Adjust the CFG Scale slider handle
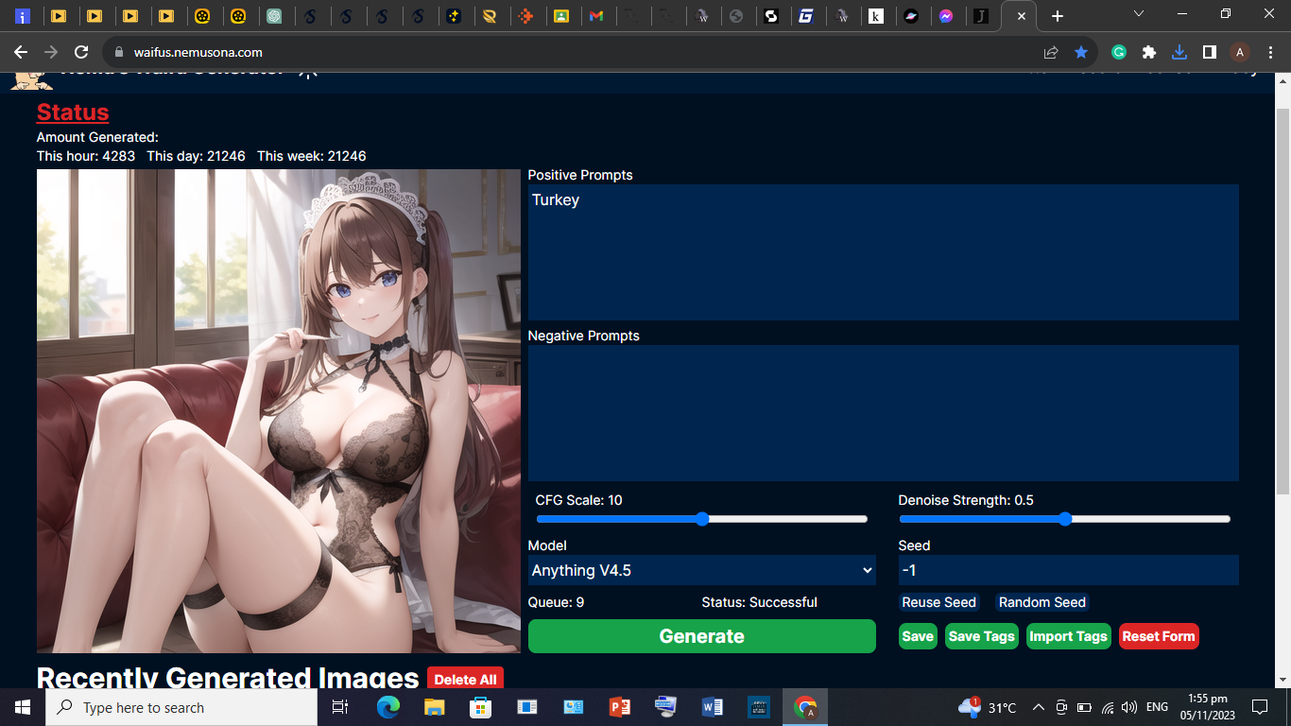This screenshot has height=726, width=1291. (701, 519)
